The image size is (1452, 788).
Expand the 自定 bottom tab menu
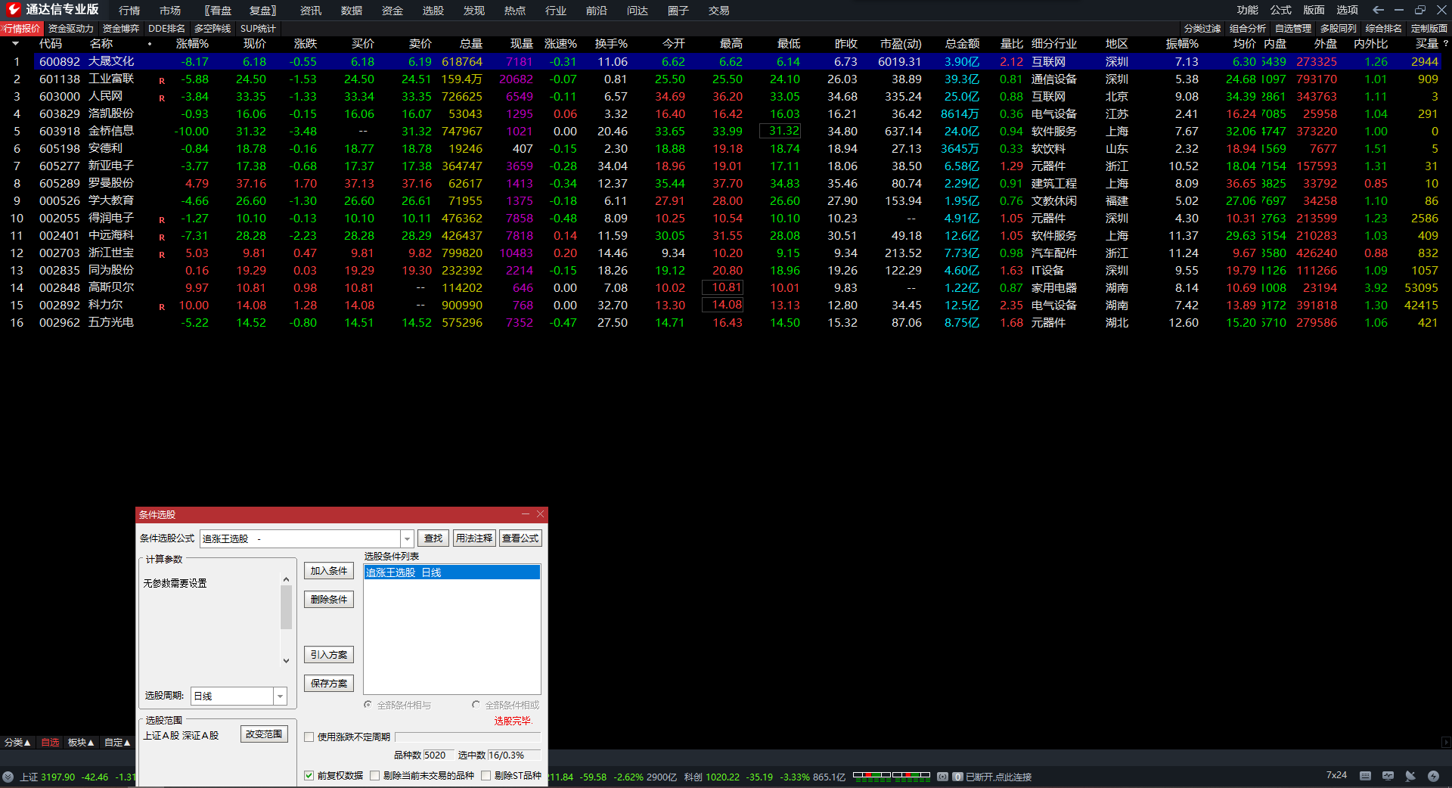click(x=117, y=743)
